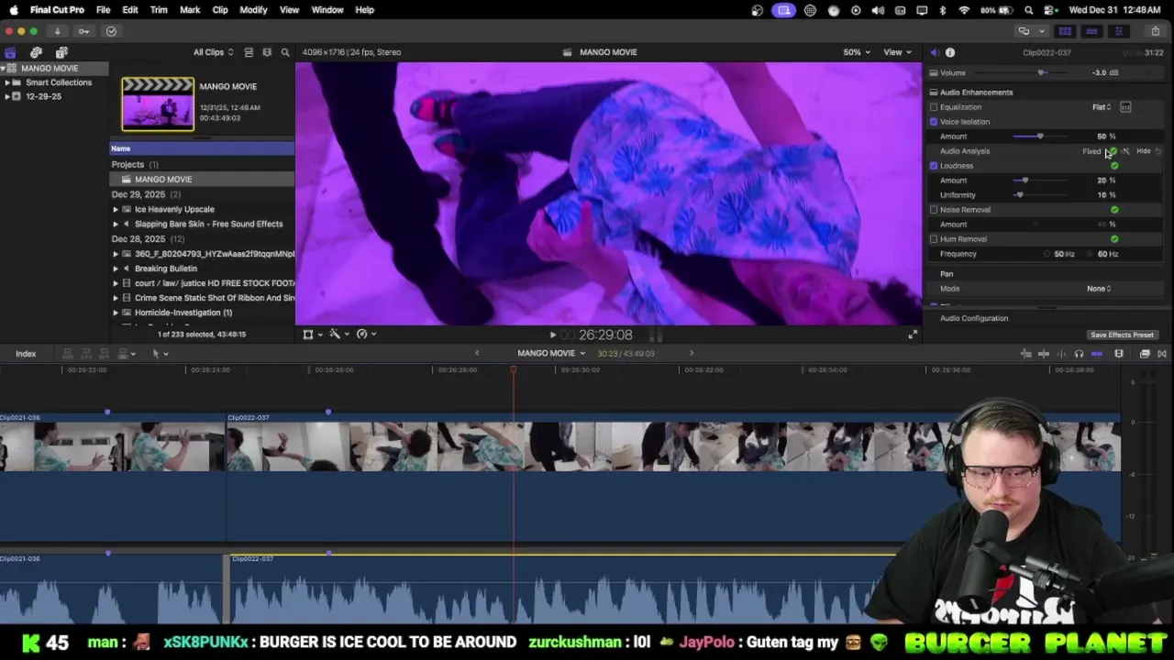Screen dimensions: 1174x660
Task: Open the File menu
Action: click(x=104, y=10)
